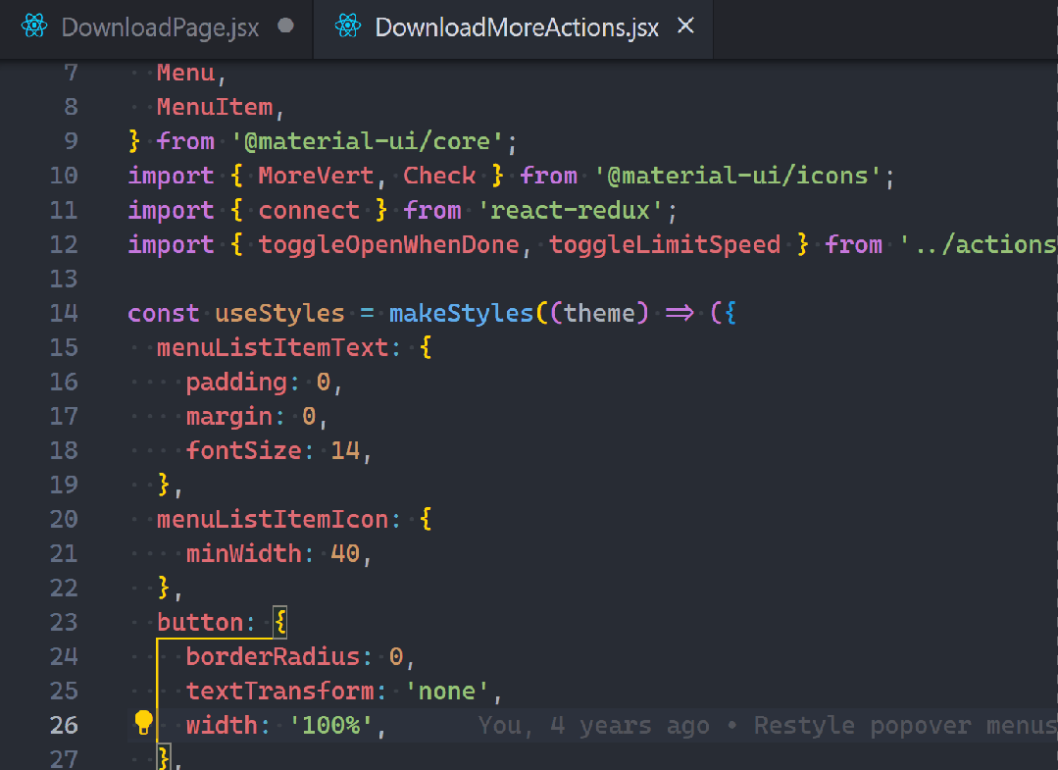Click the toggleLimitSpeed import identifier
Screen dimensions: 1058x770
coord(665,245)
